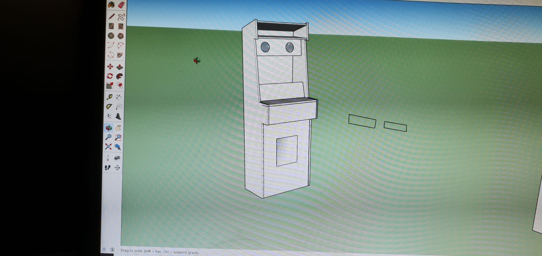Select the Protractor tool

(109, 107)
